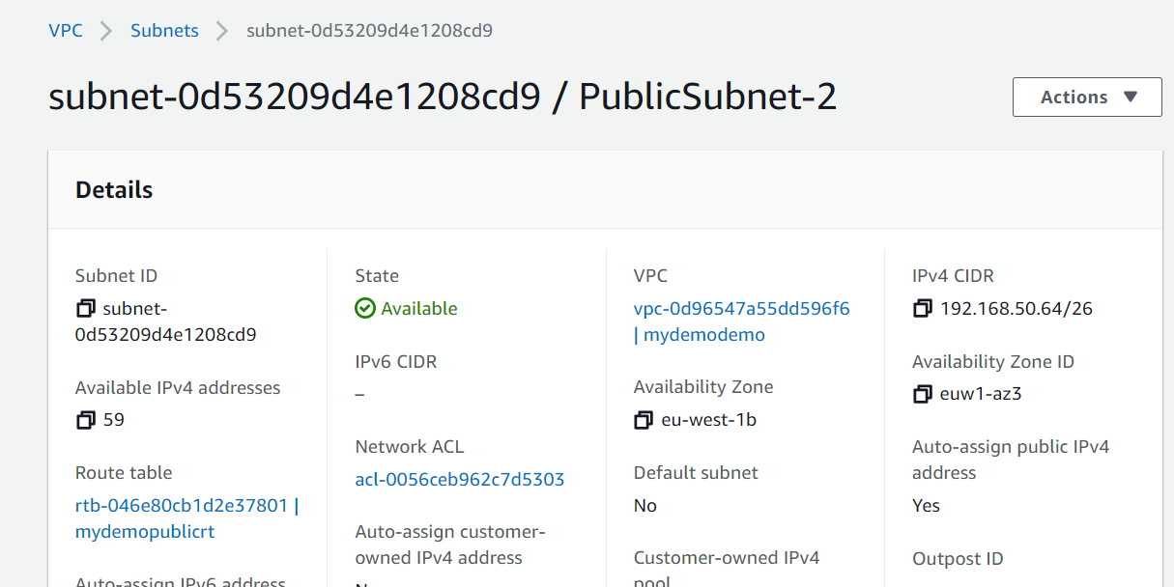The image size is (1174, 587).
Task: Copy the Subnet ID value
Action: tap(86, 309)
